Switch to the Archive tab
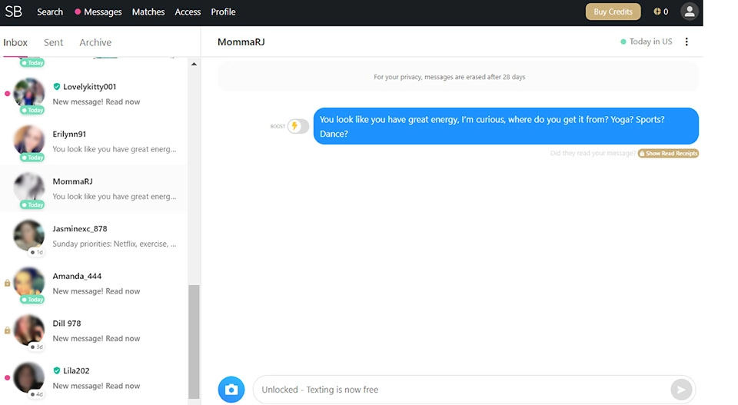The width and height of the screenshot is (738, 405). pyautogui.click(x=95, y=42)
